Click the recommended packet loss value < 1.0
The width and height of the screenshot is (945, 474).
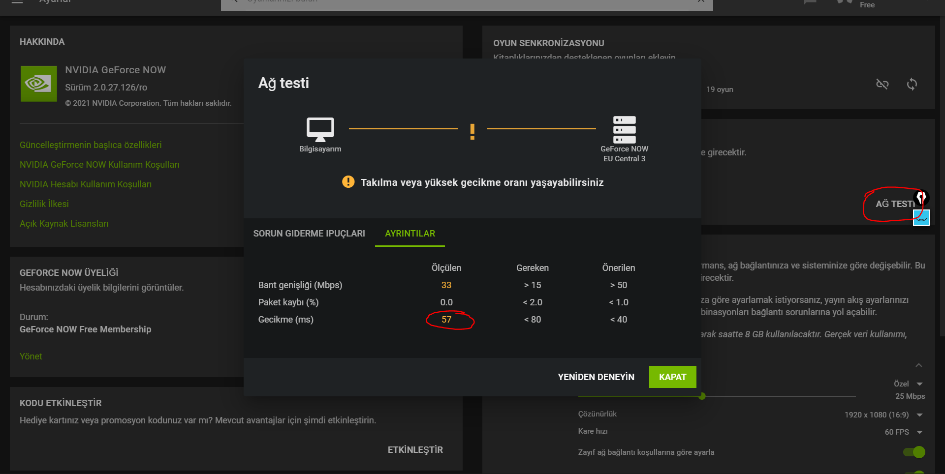[x=619, y=302]
